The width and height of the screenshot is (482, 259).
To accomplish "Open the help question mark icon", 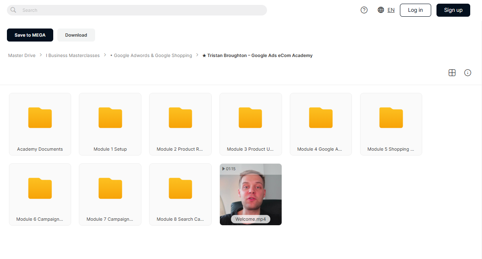I will pyautogui.click(x=364, y=10).
